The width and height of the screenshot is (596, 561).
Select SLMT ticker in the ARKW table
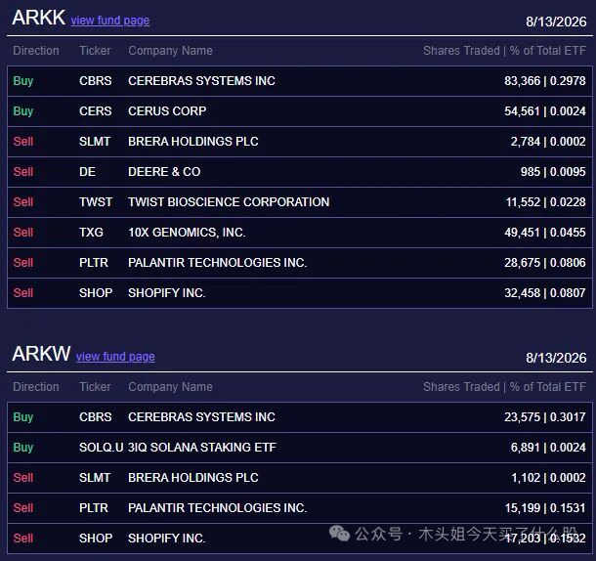[95, 478]
